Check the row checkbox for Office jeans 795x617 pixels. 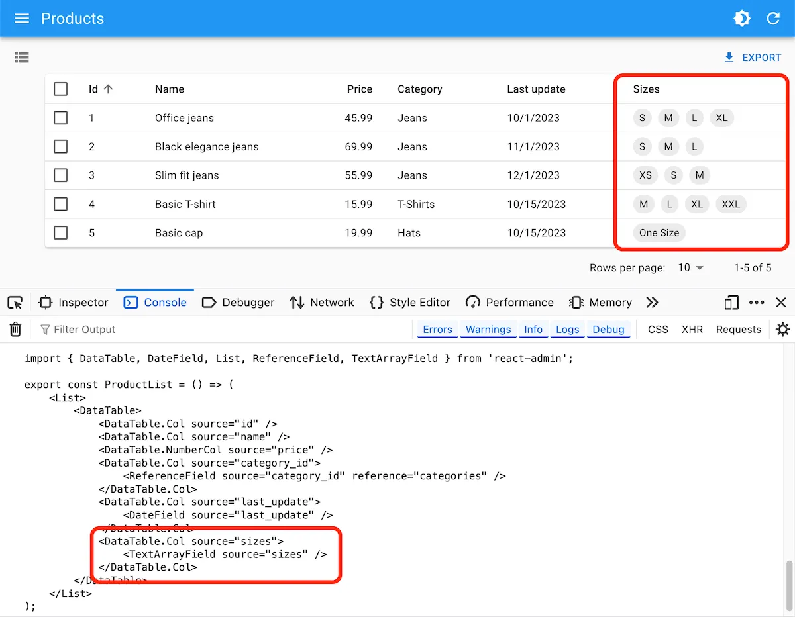point(60,117)
